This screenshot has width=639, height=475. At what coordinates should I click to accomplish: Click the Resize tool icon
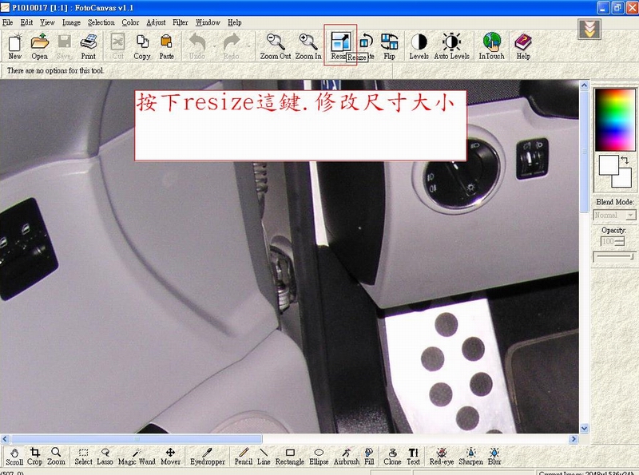[x=340, y=42]
